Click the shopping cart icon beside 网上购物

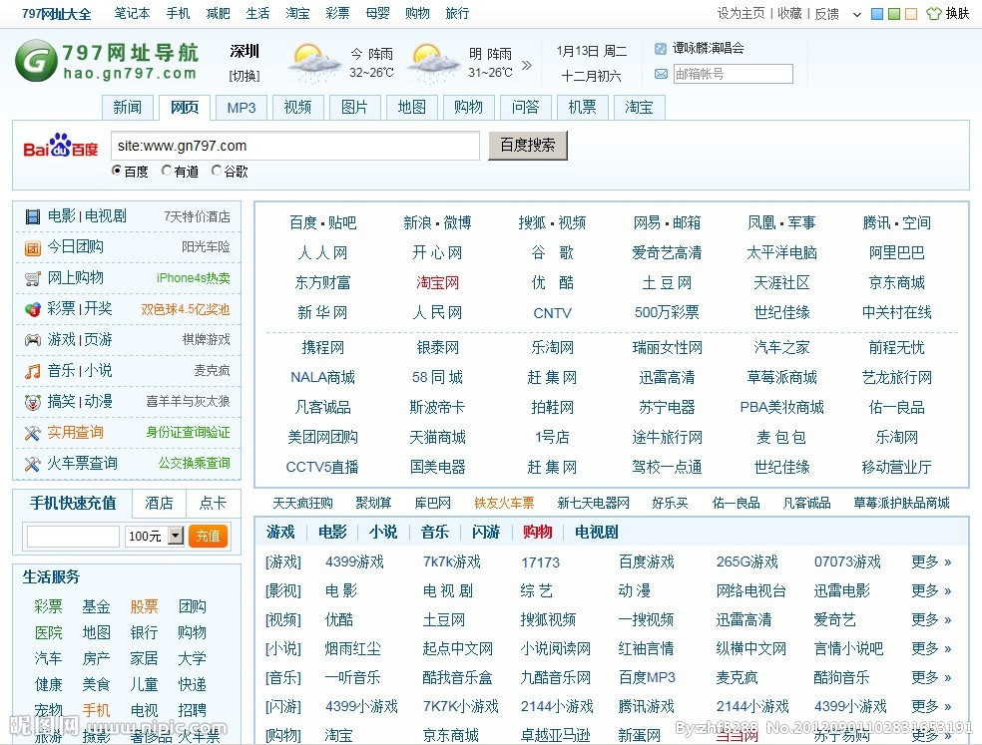pos(33,278)
